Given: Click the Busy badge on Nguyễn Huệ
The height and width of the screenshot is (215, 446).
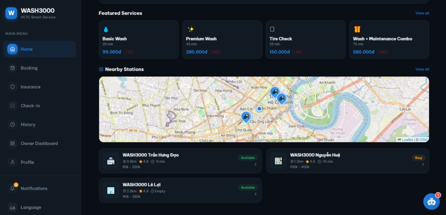Looking at the screenshot, I should pyautogui.click(x=419, y=158).
